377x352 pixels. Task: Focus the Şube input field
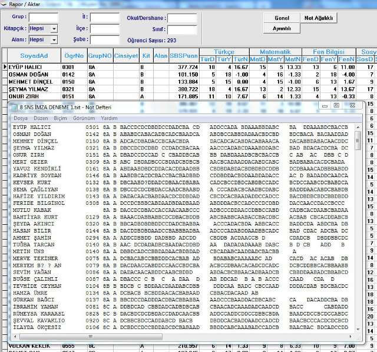tap(105, 40)
